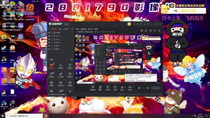Switch to the second scene tab

coord(60,29)
